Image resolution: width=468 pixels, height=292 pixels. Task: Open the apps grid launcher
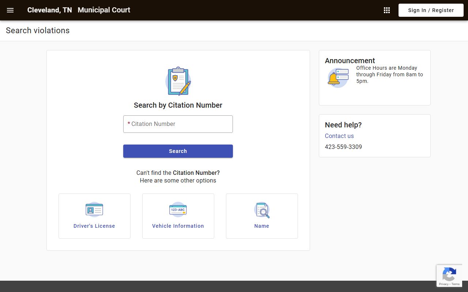pos(387,10)
